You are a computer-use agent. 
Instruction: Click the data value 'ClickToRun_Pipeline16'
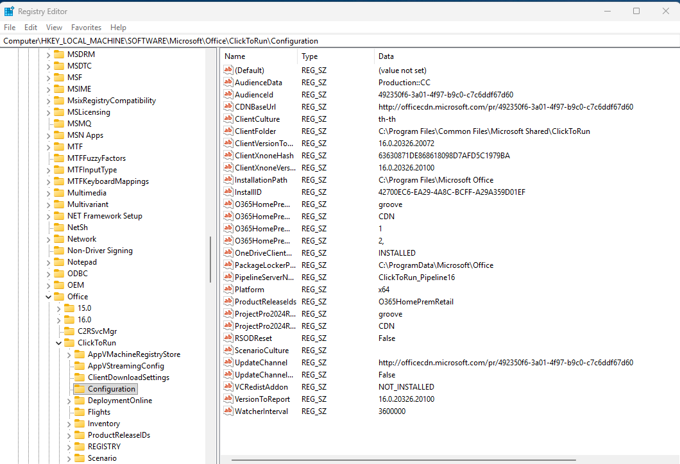coord(416,278)
